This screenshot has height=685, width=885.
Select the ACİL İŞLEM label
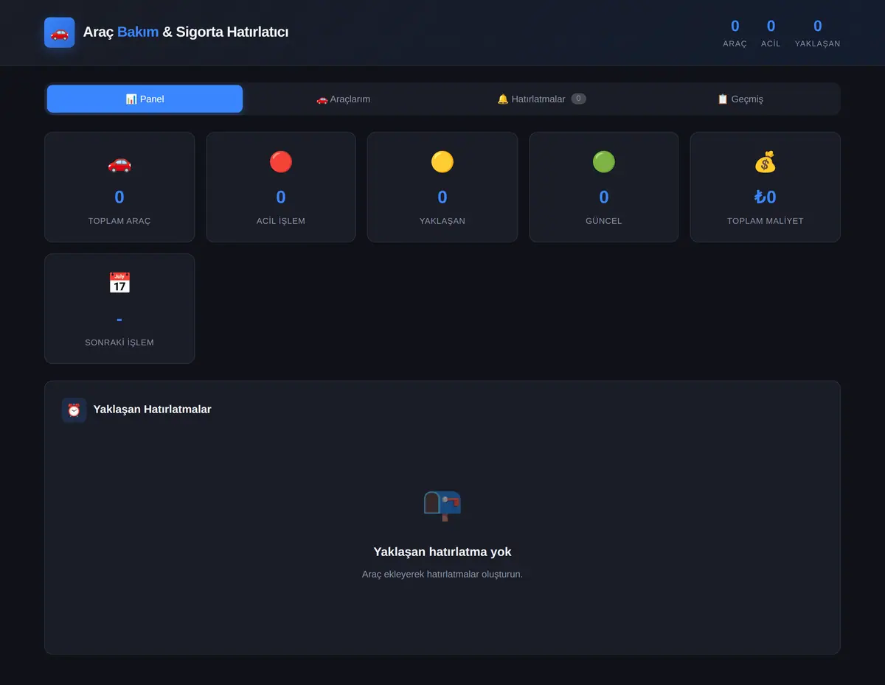coord(281,221)
